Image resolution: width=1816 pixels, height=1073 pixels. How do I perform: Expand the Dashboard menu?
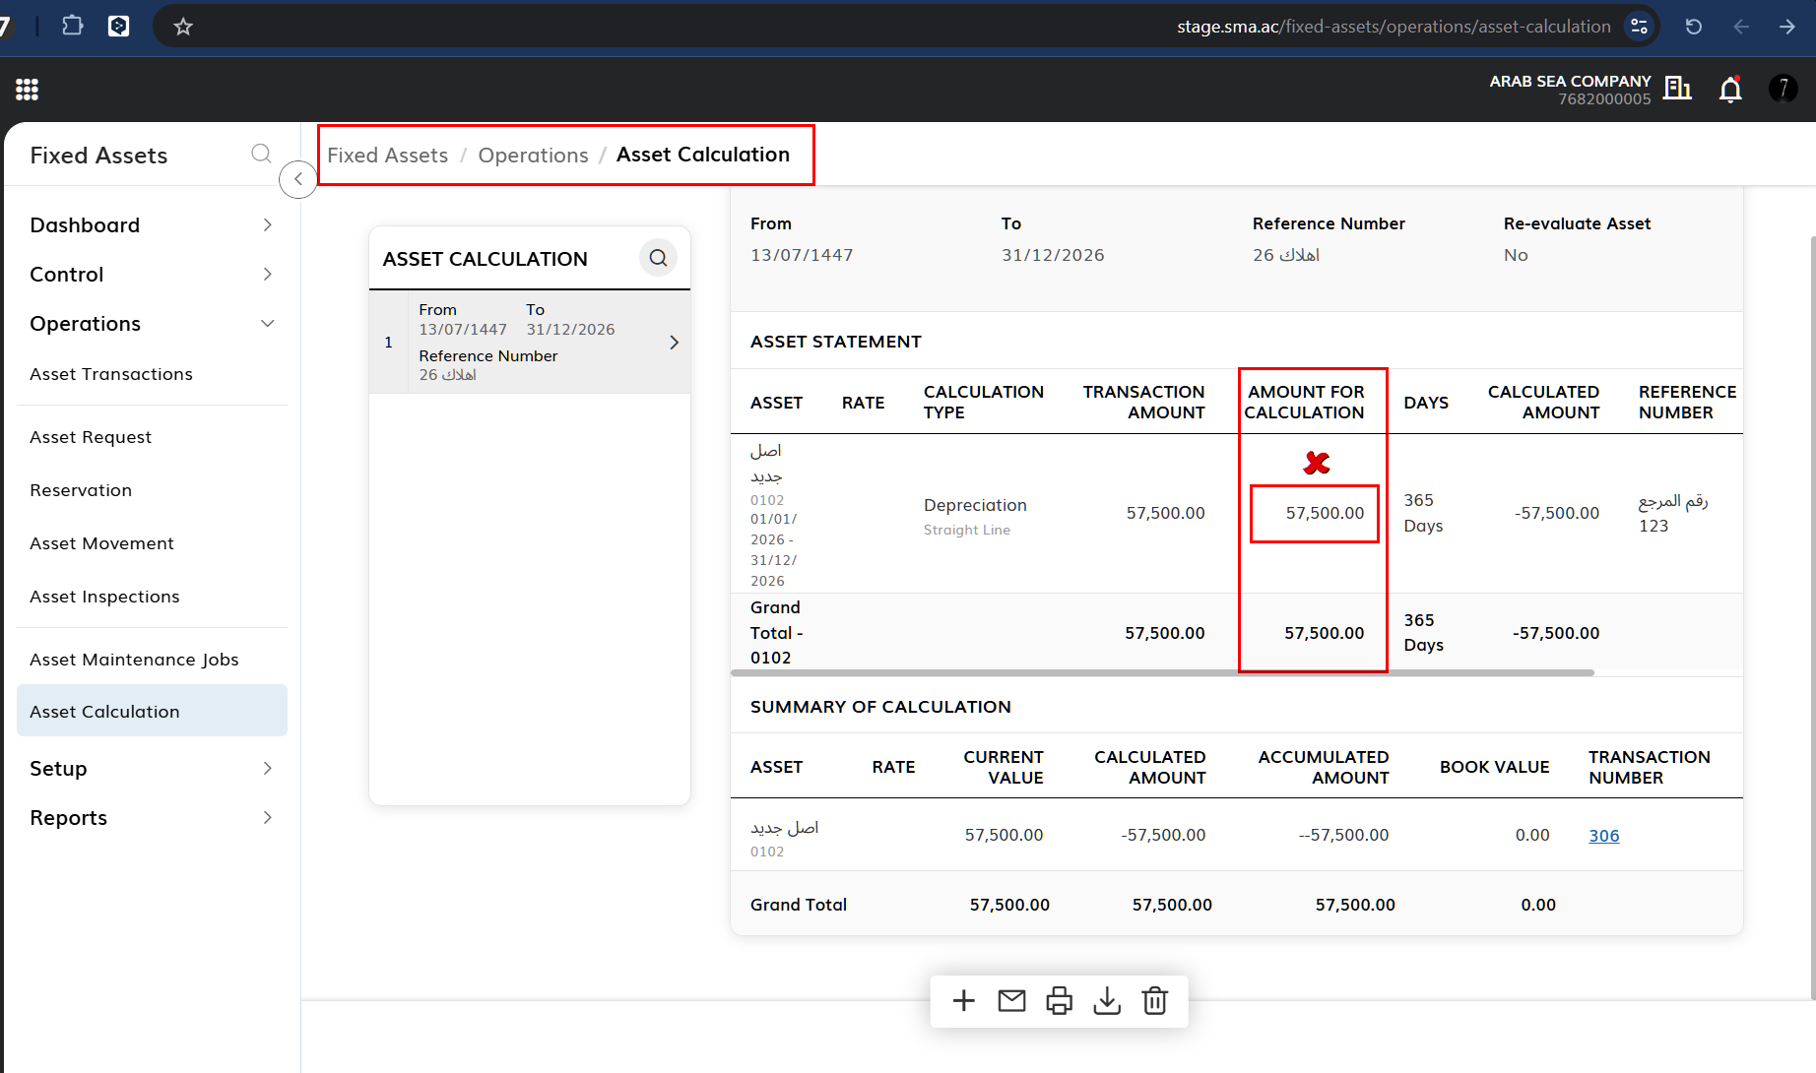click(x=152, y=225)
